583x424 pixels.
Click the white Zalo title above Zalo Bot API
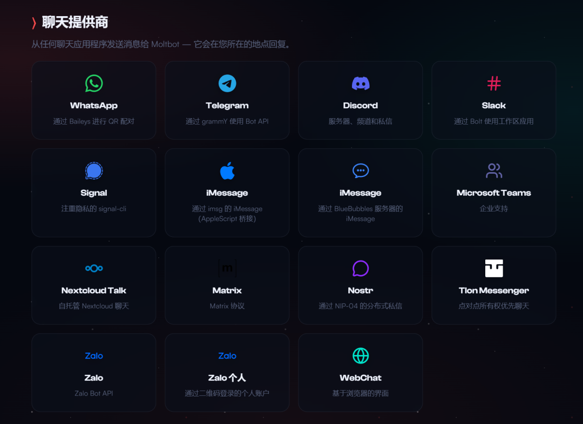click(94, 378)
